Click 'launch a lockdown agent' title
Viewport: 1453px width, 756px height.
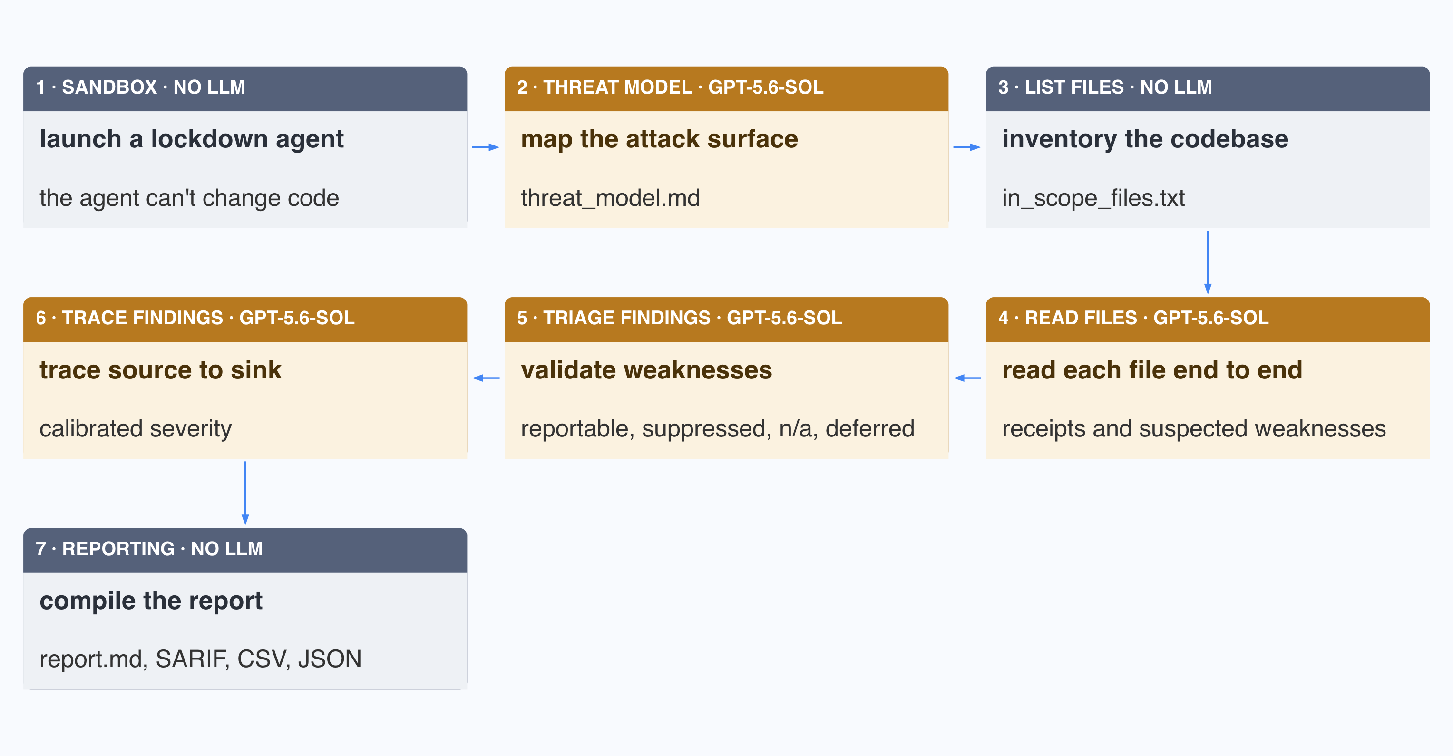click(x=191, y=139)
